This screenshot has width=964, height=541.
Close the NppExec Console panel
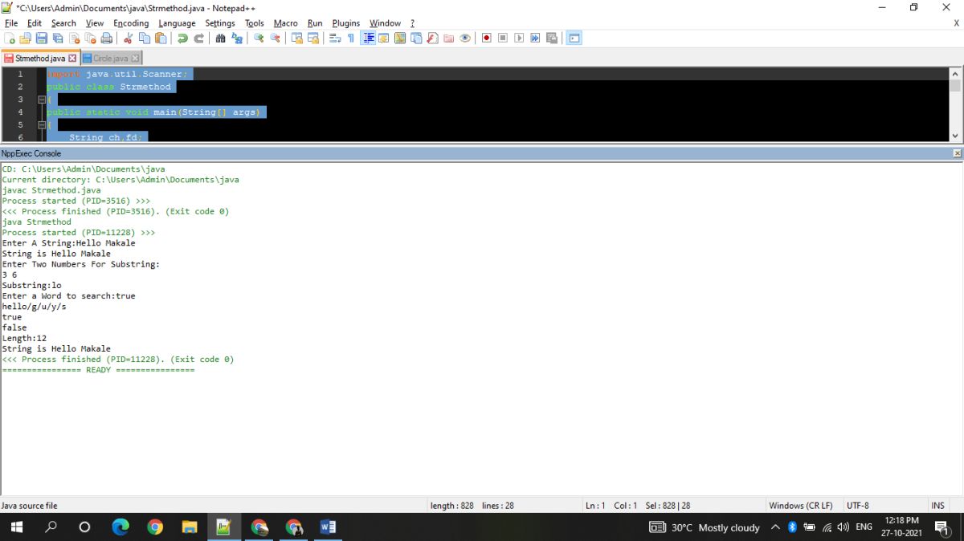[x=957, y=153]
